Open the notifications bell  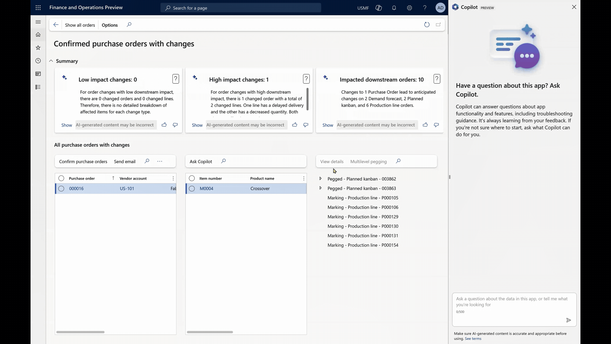pyautogui.click(x=394, y=8)
